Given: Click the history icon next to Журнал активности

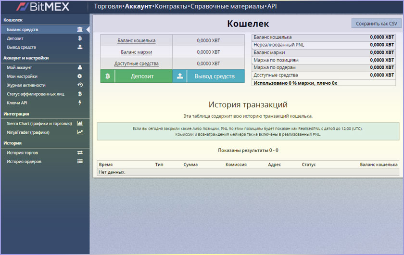Looking at the screenshot, I should point(80,85).
